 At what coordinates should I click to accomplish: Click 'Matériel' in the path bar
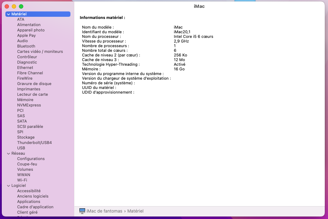coord(135,211)
